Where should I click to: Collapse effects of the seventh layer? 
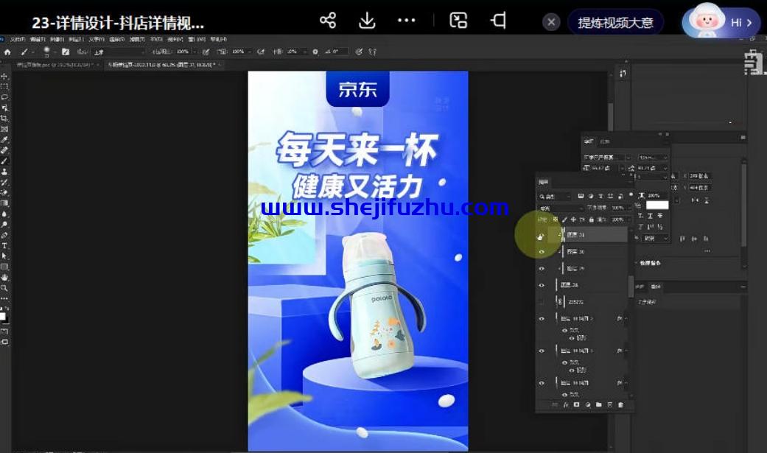(x=626, y=351)
